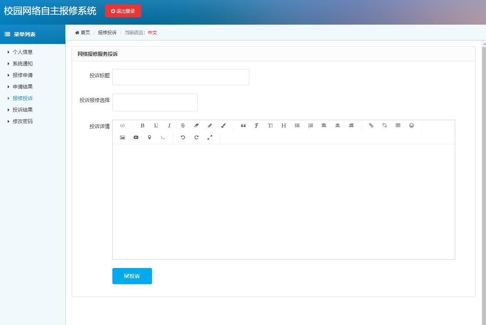Click the eraser clear-format icon
486x325 pixels.
[196, 126]
